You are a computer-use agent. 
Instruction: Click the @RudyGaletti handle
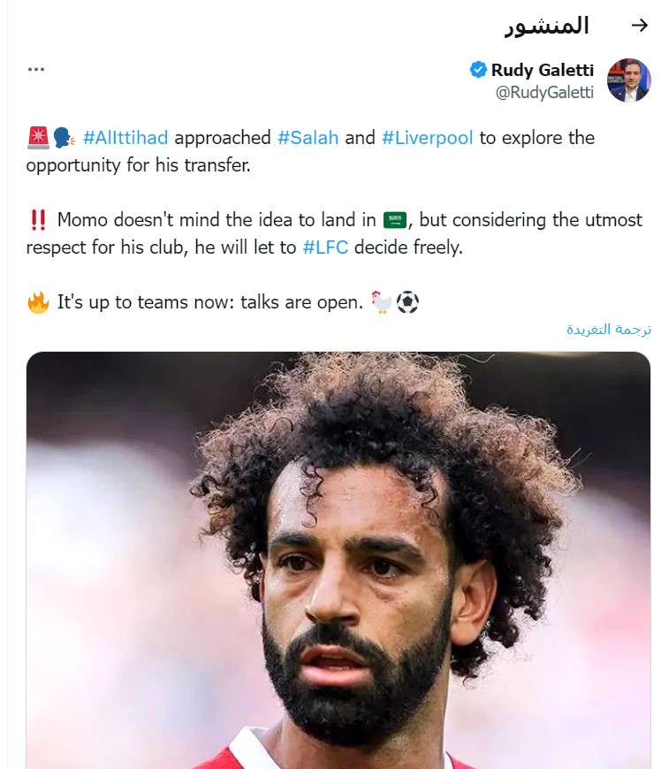pos(544,93)
